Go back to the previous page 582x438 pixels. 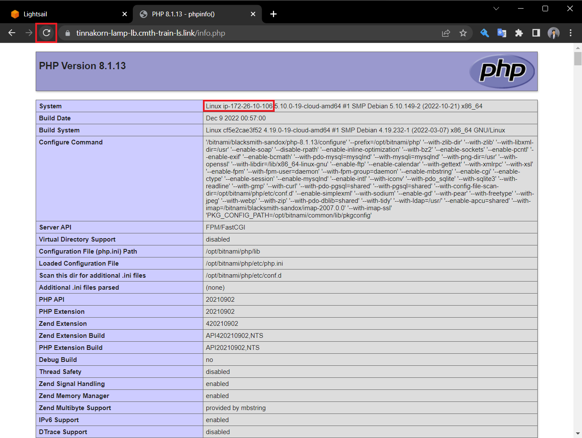12,33
